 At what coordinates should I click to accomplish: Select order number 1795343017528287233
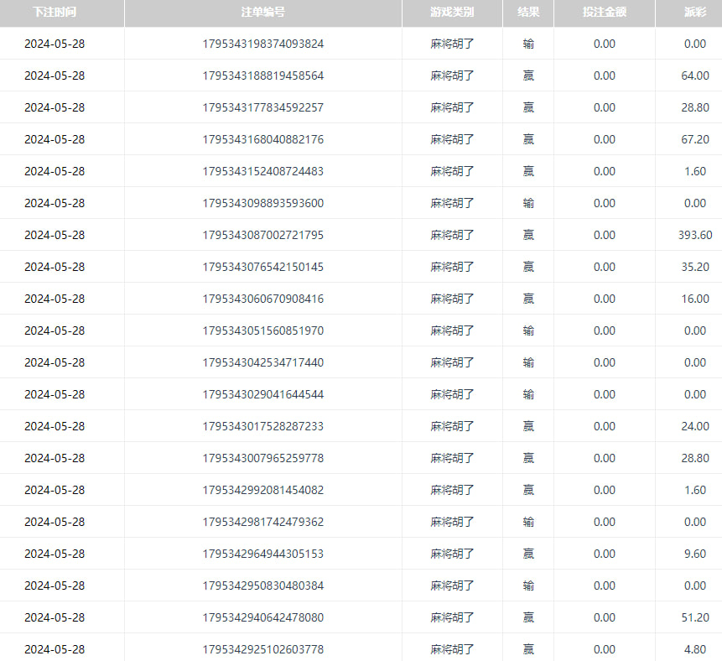[262, 426]
